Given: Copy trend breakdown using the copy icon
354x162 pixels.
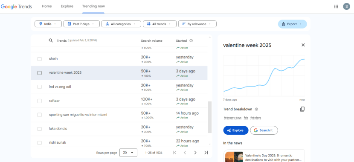Looking at the screenshot, I should point(302,109).
